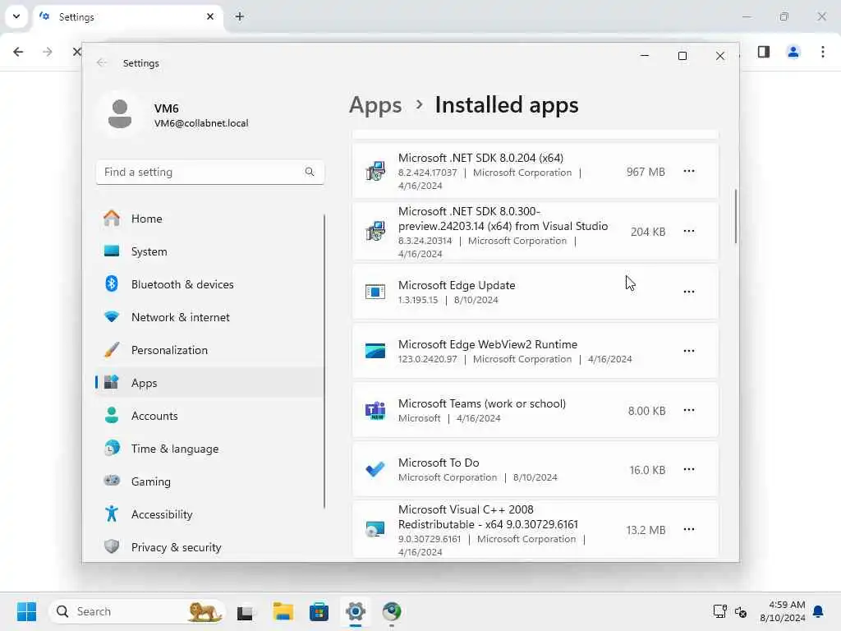Click the search magnifier in Find a setting
Viewport: 841px width, 631px height.
tap(310, 172)
